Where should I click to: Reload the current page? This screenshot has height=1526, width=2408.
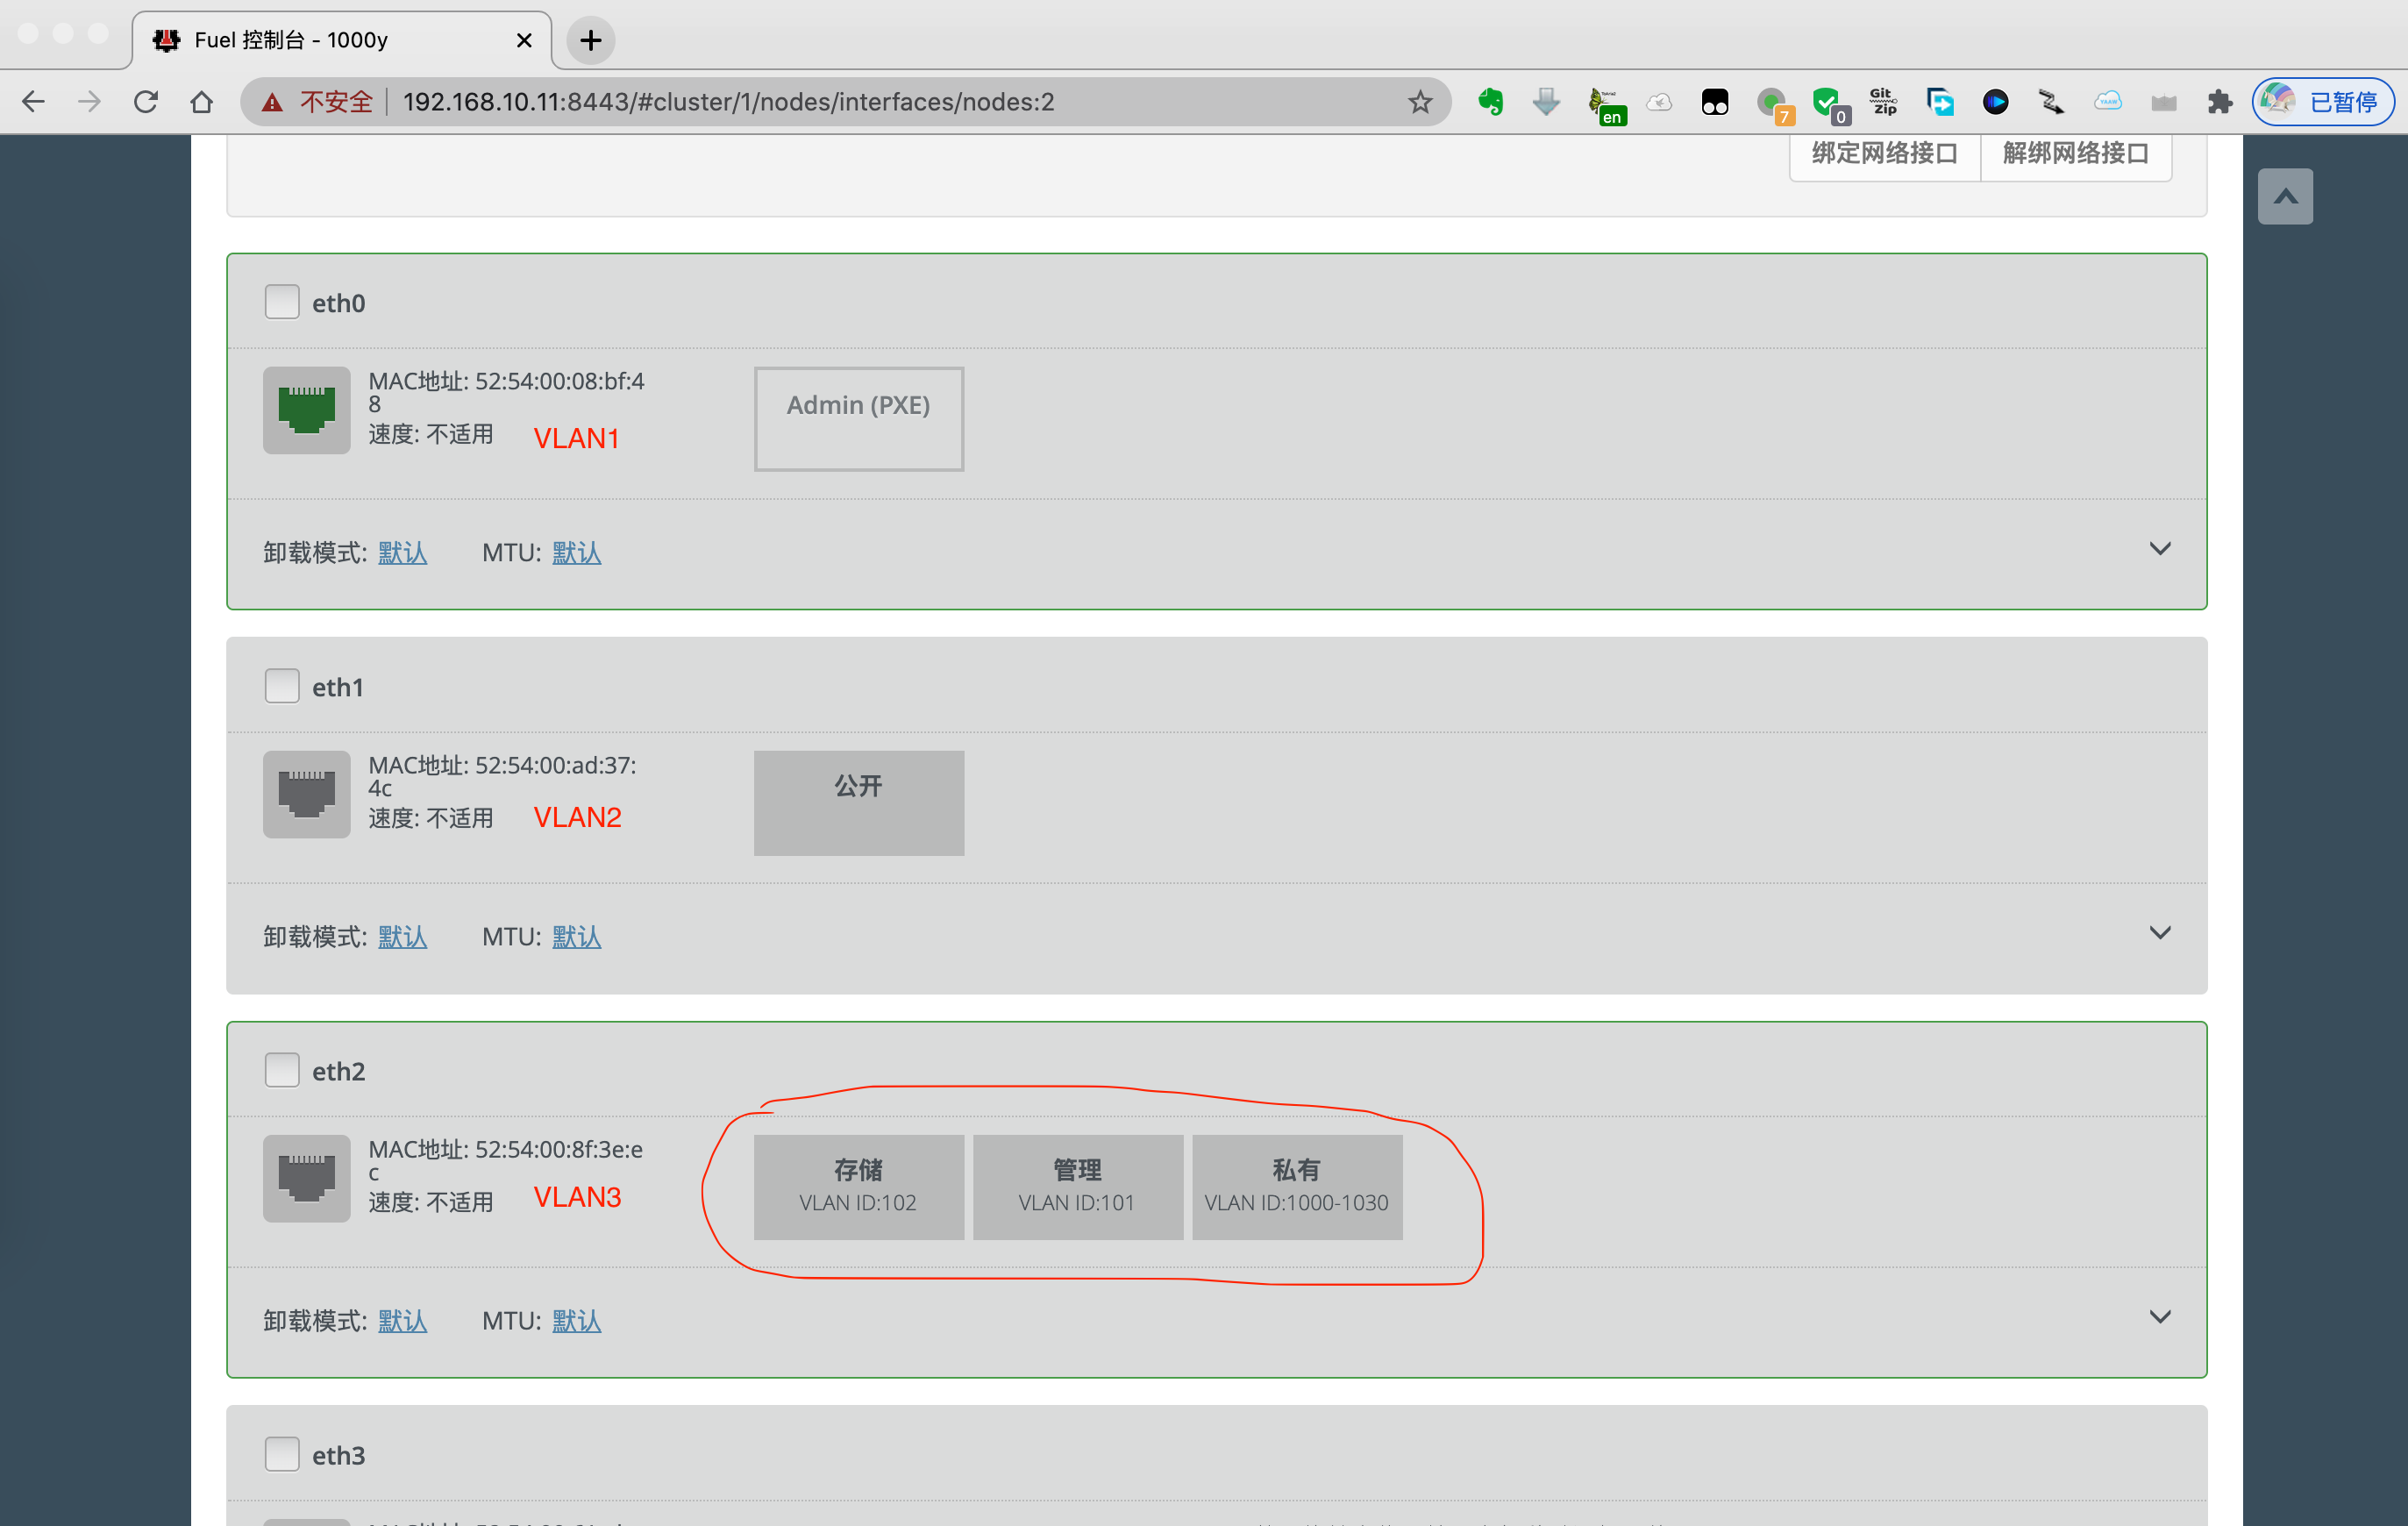click(x=146, y=102)
